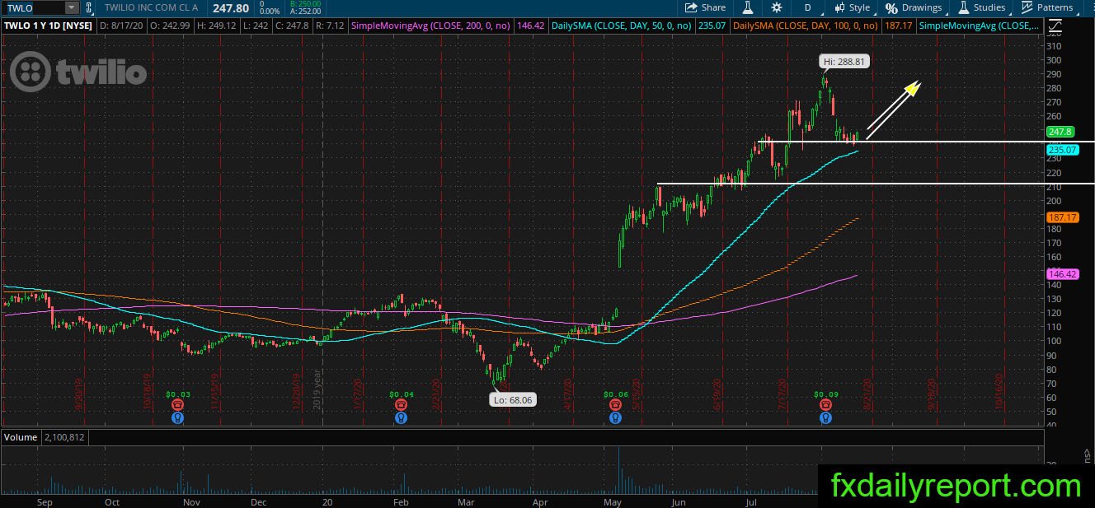Click the Jul label on time axis
1095x508 pixels.
tap(751, 501)
